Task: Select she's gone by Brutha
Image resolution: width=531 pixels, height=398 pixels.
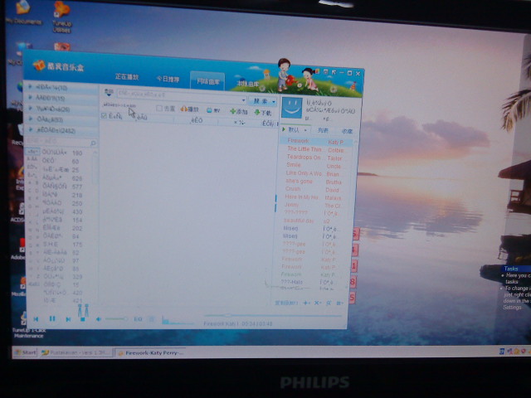Action: coord(314,182)
